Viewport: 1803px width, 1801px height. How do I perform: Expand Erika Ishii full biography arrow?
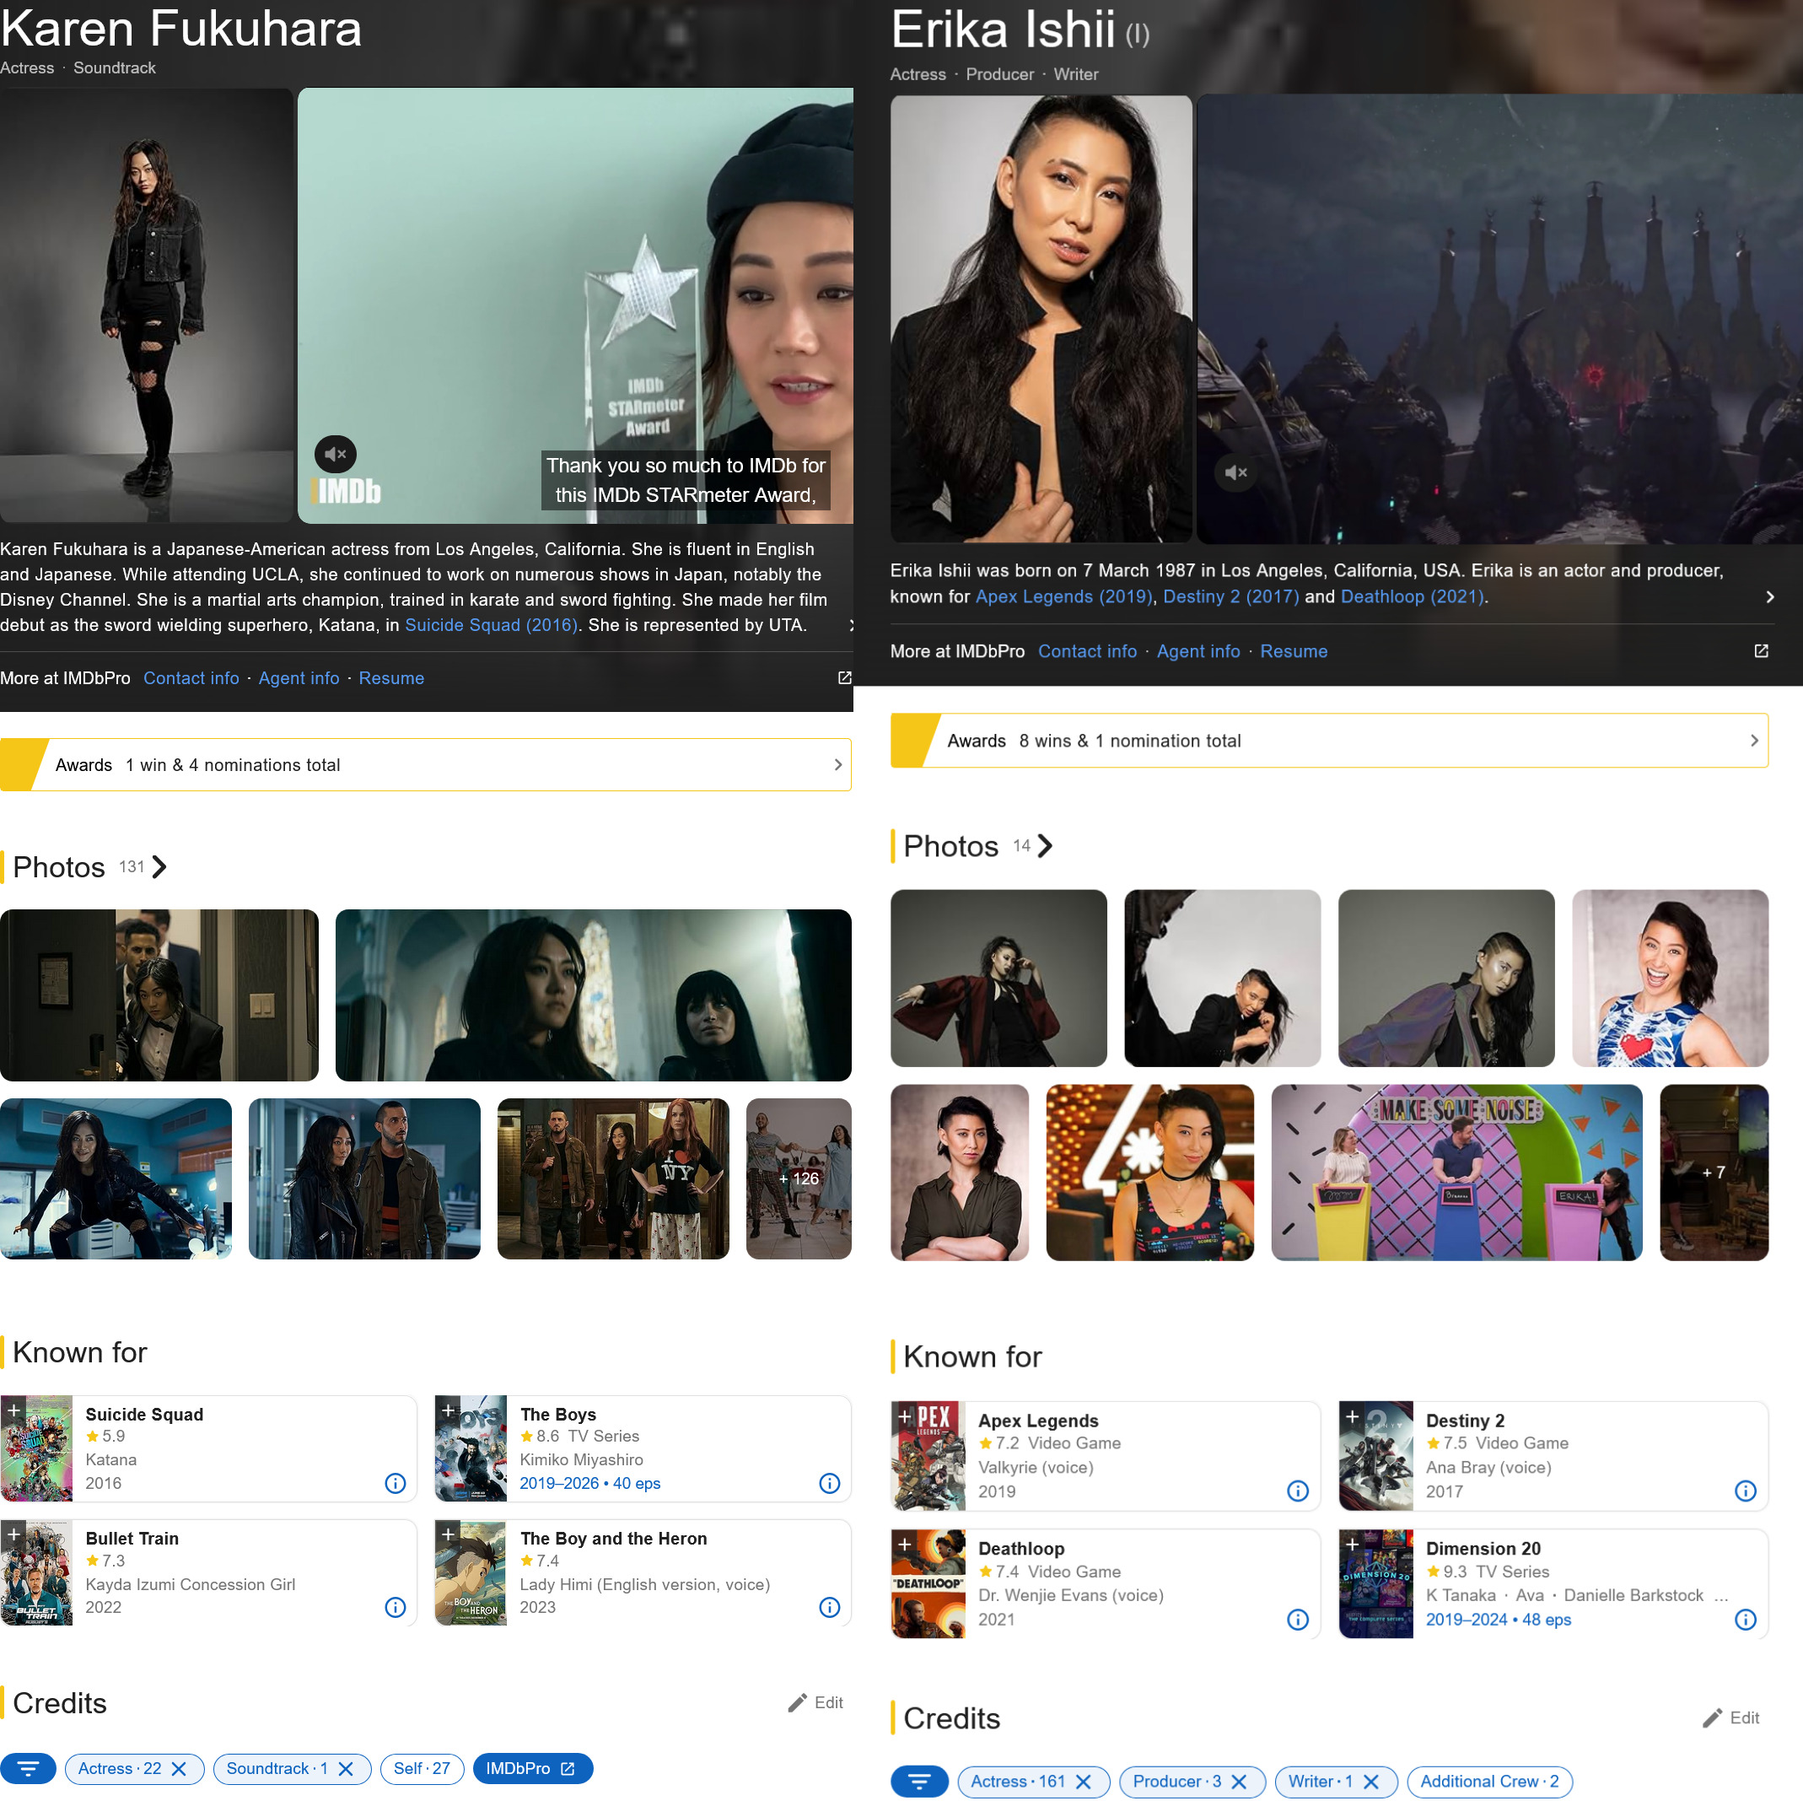(x=1769, y=596)
